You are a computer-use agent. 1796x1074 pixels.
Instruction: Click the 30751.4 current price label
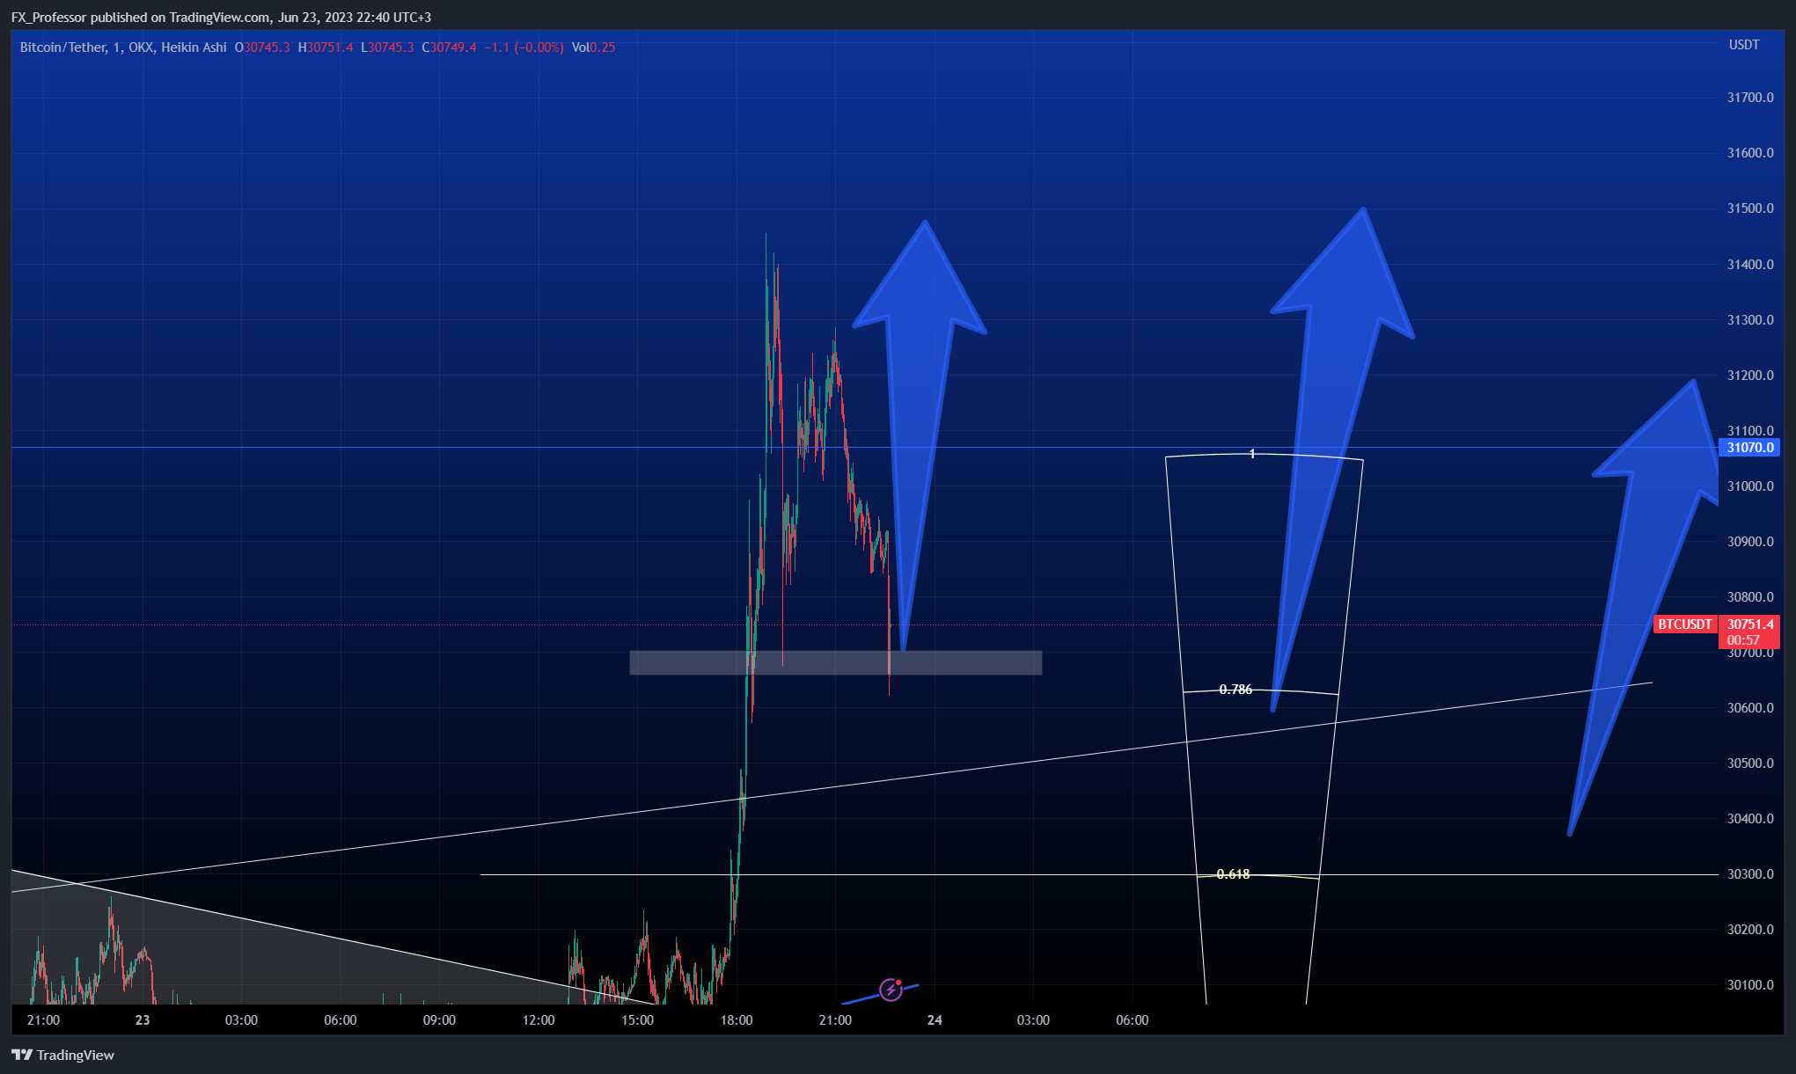pyautogui.click(x=1749, y=625)
